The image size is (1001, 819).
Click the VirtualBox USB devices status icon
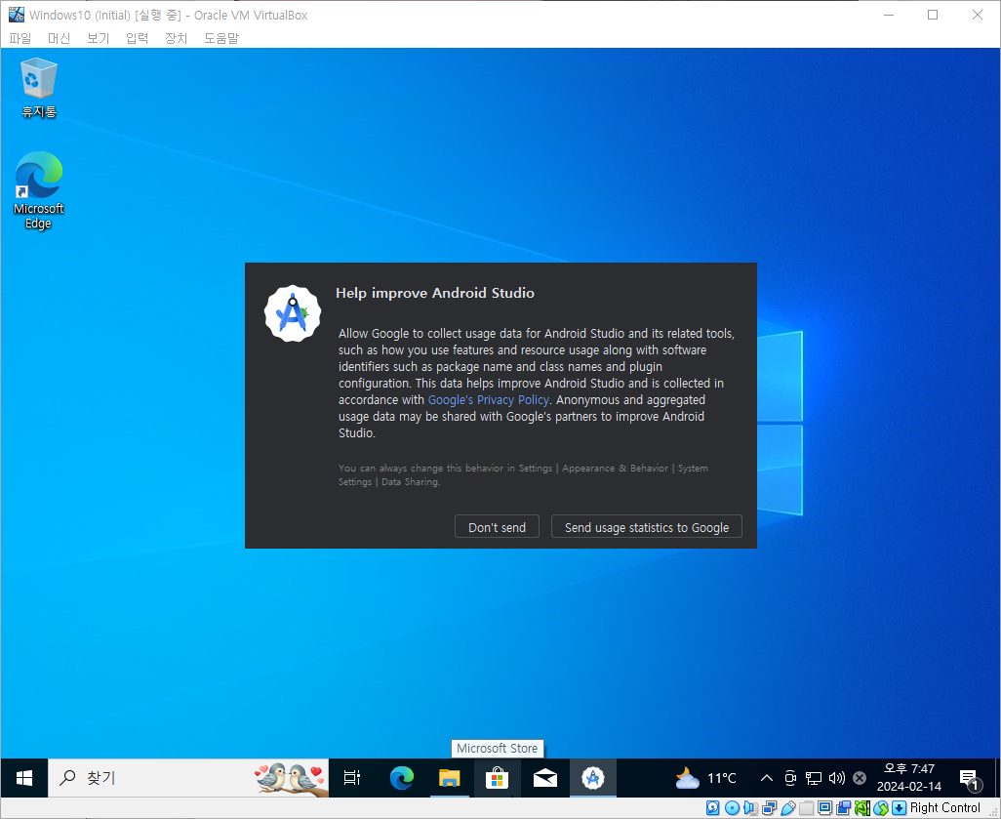pos(787,808)
